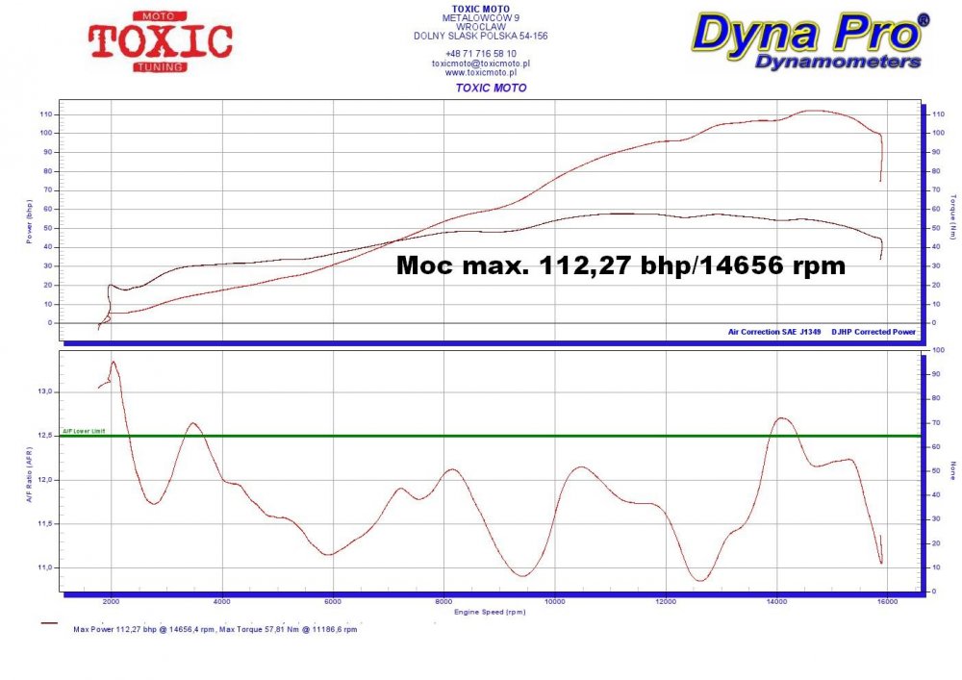Click the METALOWCOW 9 address line

(480, 17)
